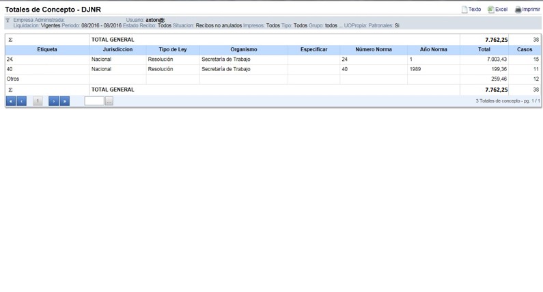Export the report as Texto

coord(471,10)
